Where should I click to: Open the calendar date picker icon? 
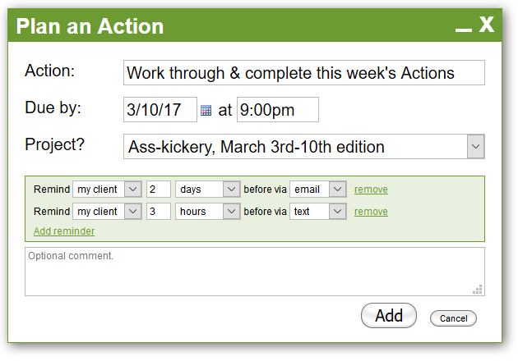(x=206, y=111)
